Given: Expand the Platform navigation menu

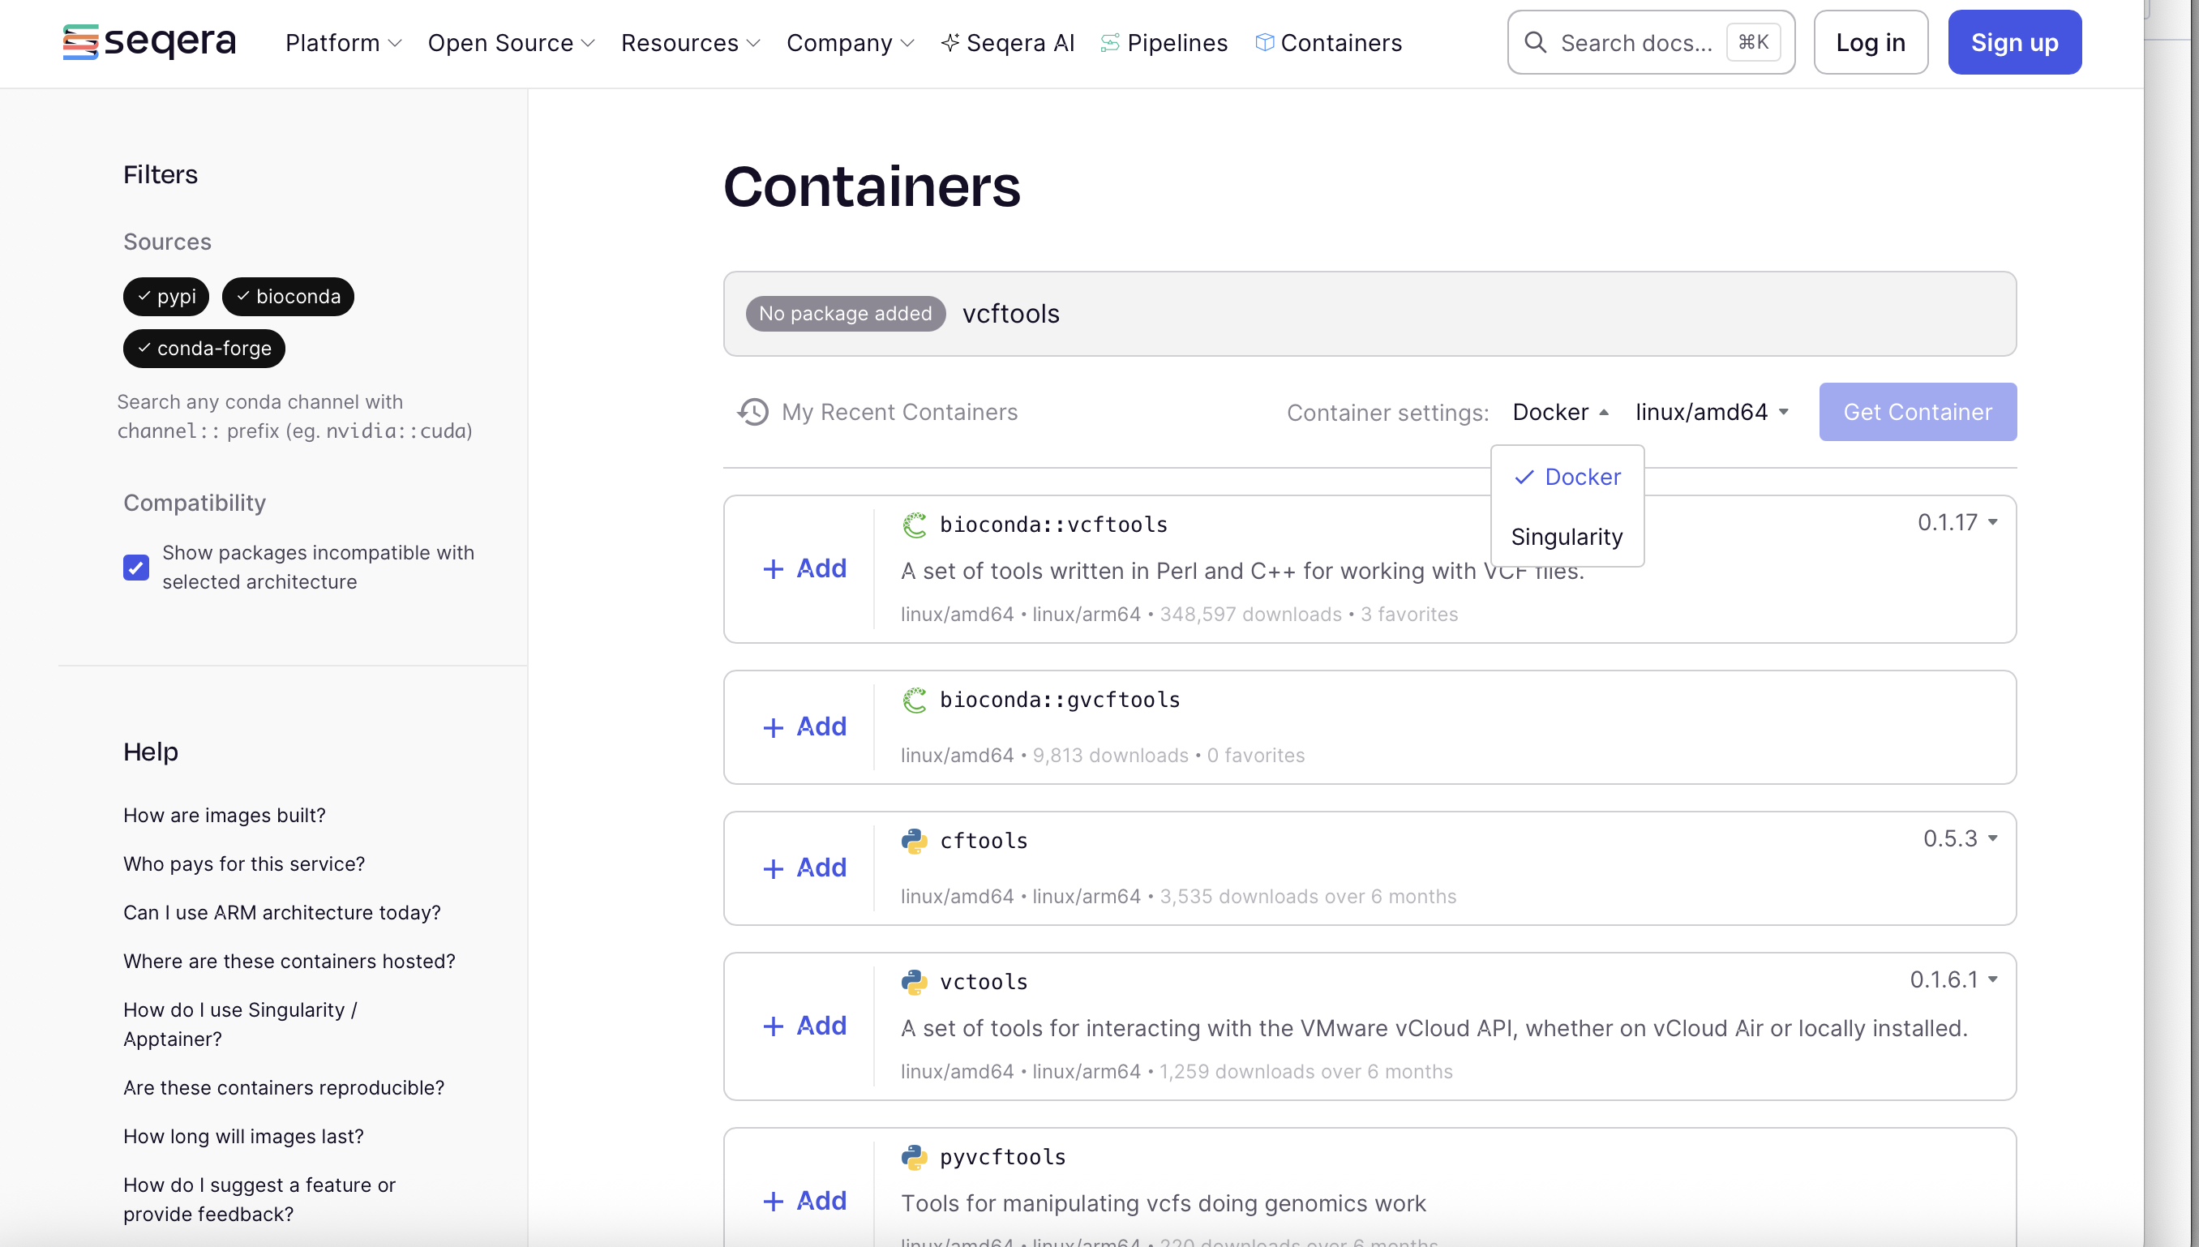Looking at the screenshot, I should click(x=342, y=43).
